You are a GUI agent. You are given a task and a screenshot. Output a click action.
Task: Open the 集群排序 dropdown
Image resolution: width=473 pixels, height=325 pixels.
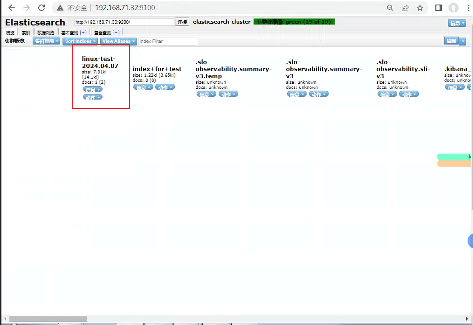point(46,41)
